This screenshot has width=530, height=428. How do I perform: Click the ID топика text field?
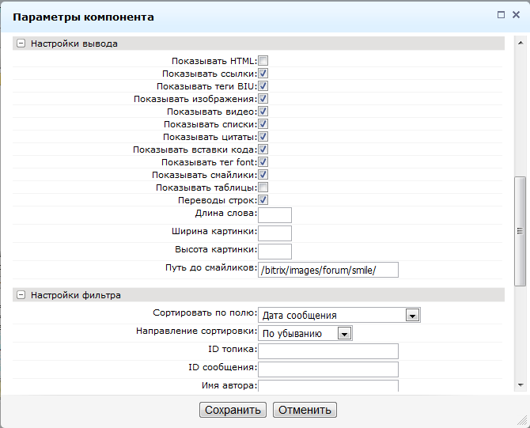pyautogui.click(x=328, y=351)
